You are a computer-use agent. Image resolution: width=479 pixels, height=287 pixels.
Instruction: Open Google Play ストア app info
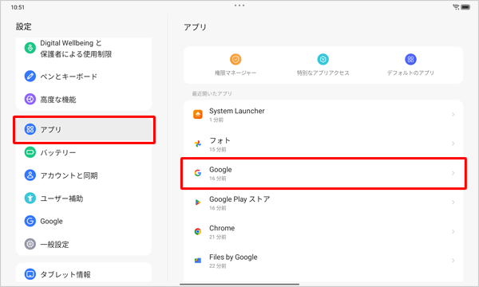tap(323, 202)
